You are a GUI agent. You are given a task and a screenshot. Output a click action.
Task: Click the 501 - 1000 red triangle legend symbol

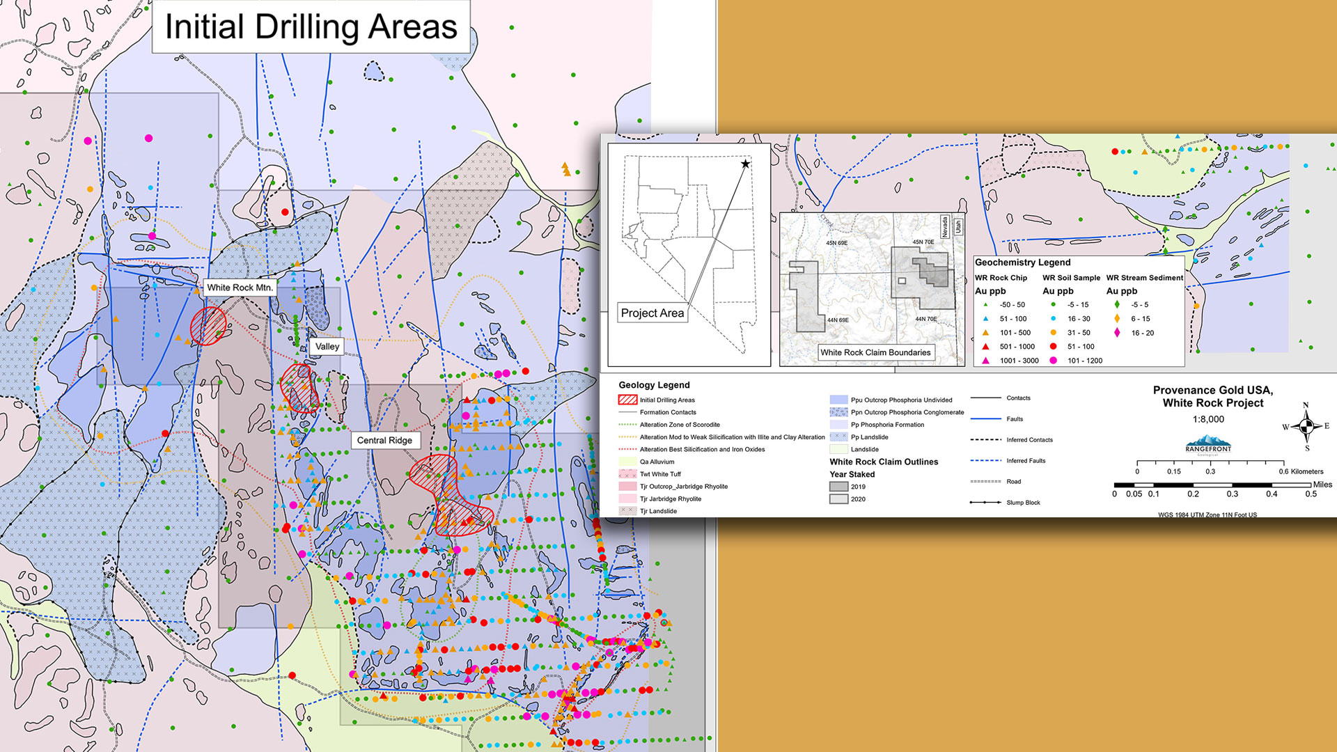point(985,347)
